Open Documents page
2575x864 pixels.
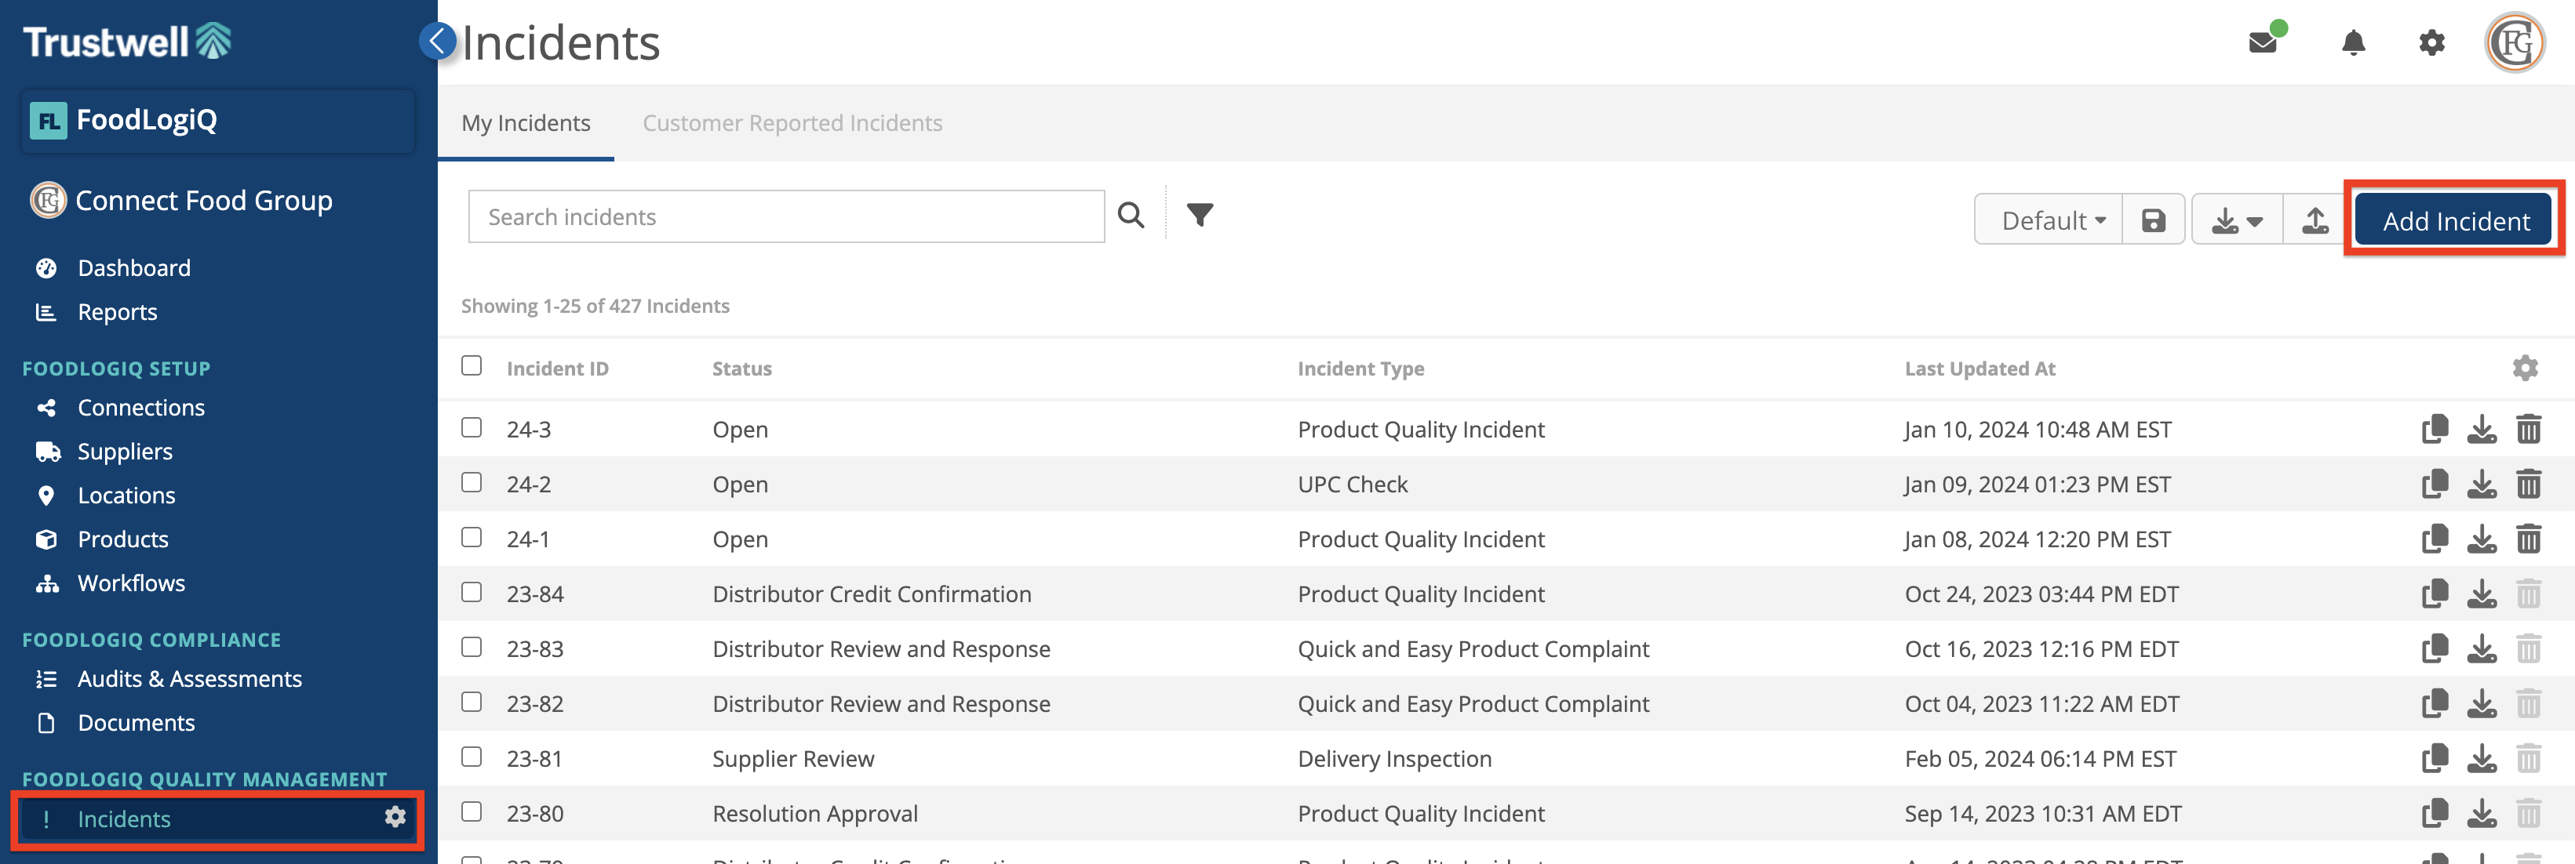click(136, 723)
